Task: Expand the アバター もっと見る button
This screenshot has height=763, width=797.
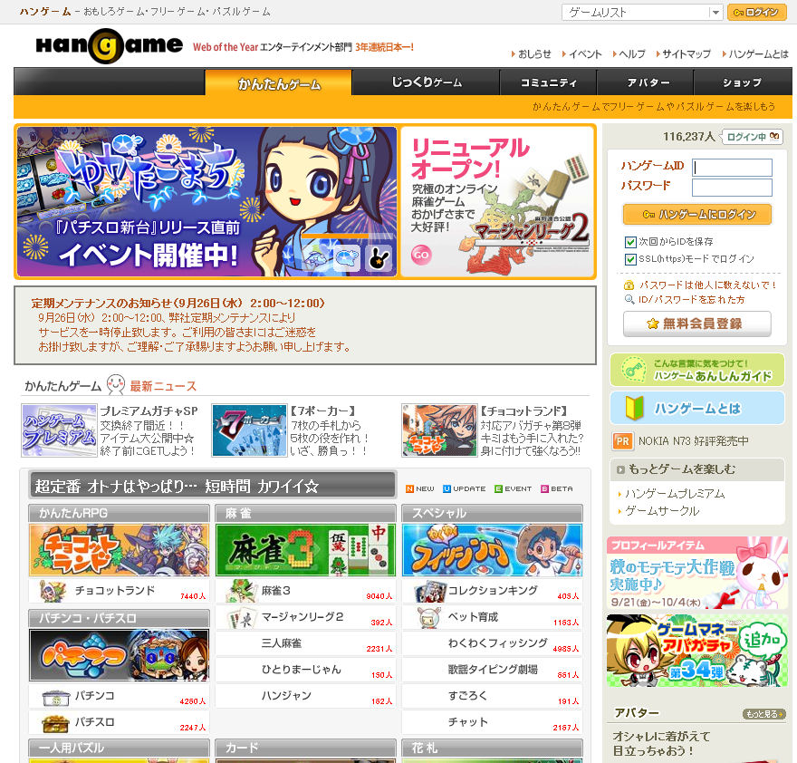Action: click(x=763, y=714)
